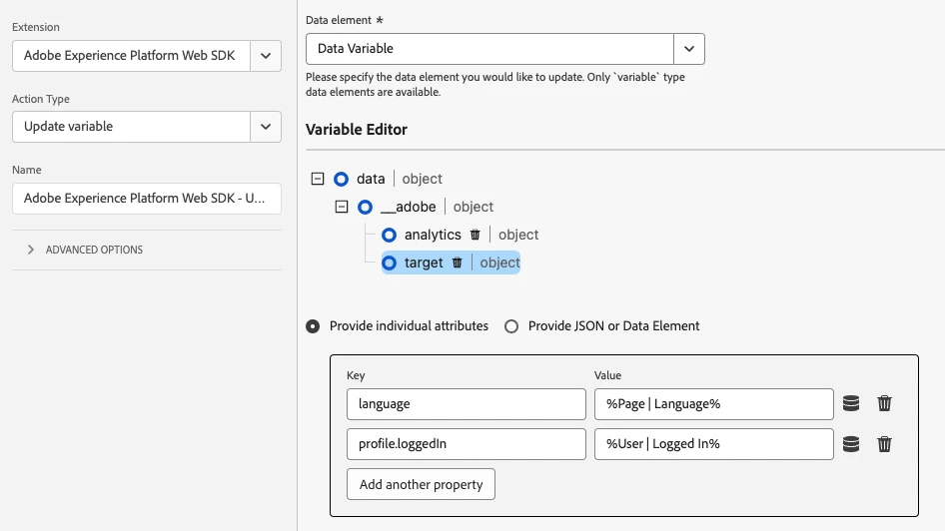Click the Variable Editor heading
The height and width of the screenshot is (531, 945).
click(x=357, y=130)
